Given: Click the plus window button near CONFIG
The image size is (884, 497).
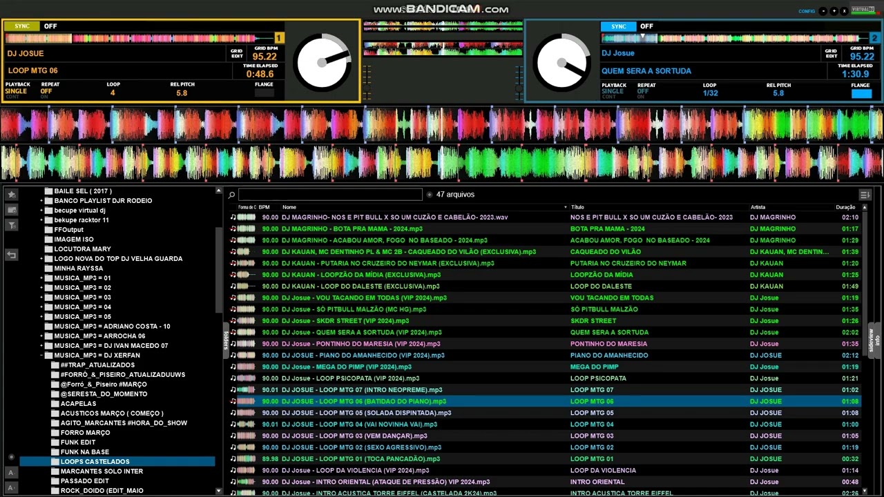Looking at the screenshot, I should tap(834, 11).
